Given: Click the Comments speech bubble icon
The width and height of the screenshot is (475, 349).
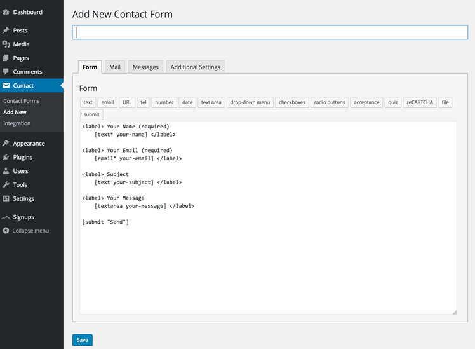Looking at the screenshot, I should click(x=6, y=72).
